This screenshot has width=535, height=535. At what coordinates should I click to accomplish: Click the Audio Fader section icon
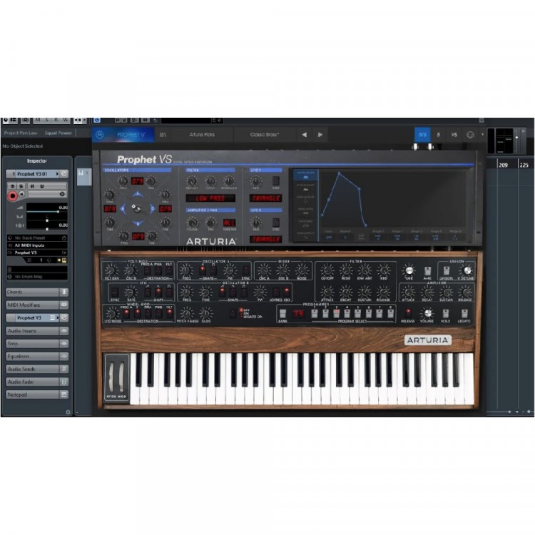coord(63,382)
